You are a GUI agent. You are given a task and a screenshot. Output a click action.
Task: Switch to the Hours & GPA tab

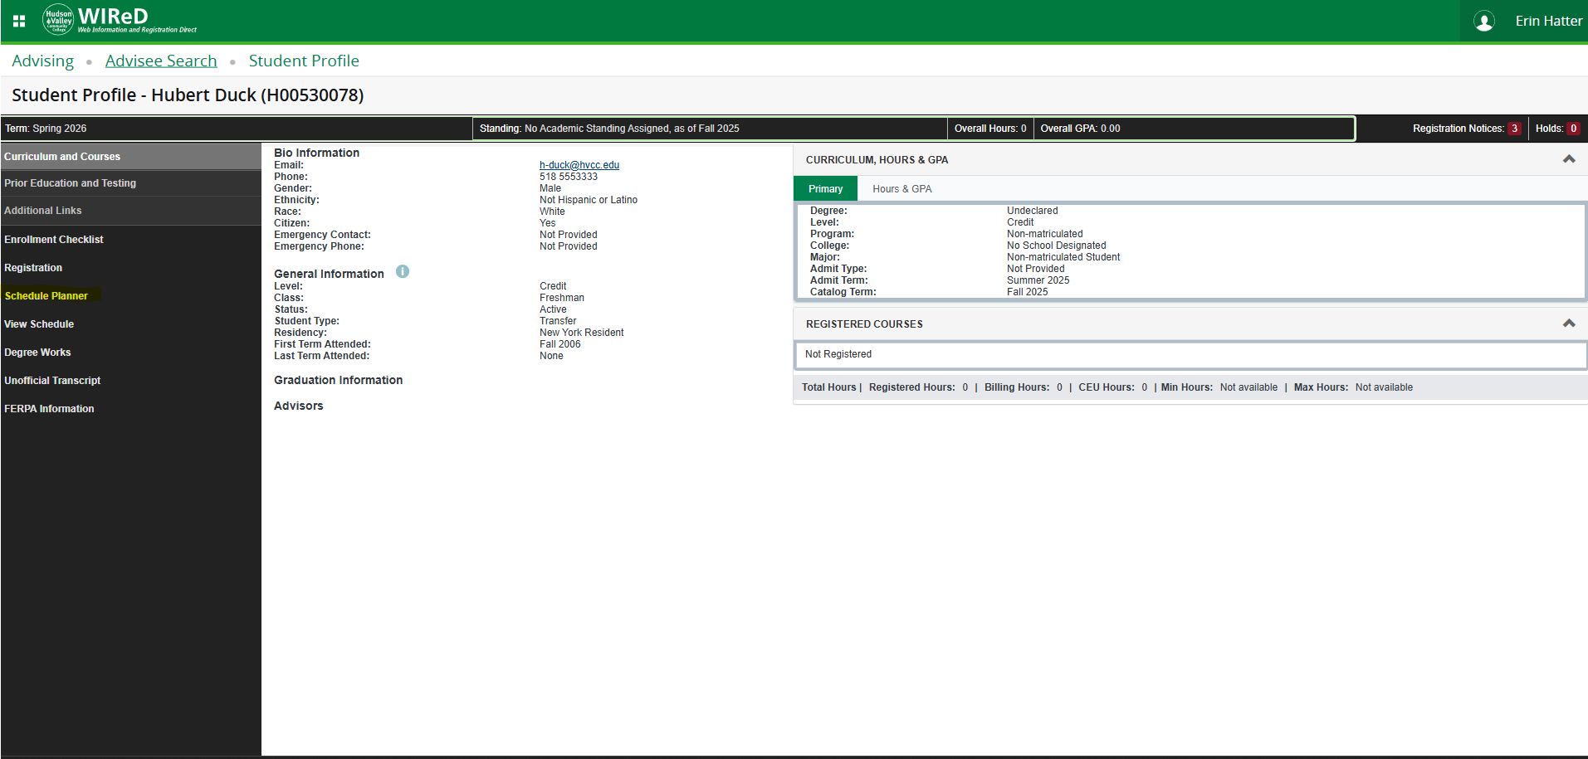coord(901,189)
